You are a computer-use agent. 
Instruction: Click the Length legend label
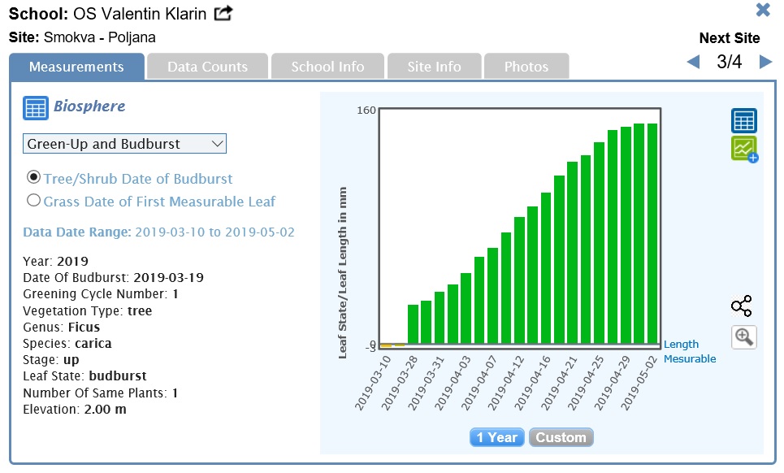click(681, 345)
